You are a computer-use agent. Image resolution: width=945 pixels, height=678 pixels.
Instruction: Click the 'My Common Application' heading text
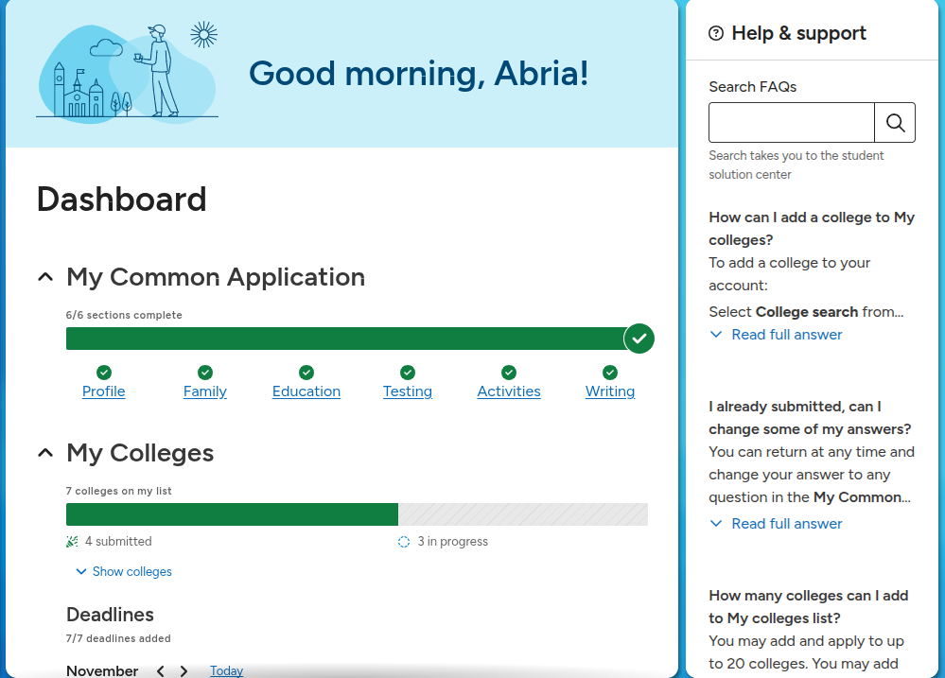click(216, 277)
